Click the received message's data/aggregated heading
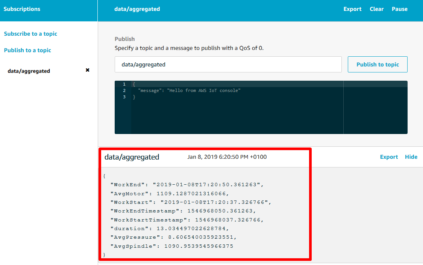423x265 pixels. tap(132, 157)
